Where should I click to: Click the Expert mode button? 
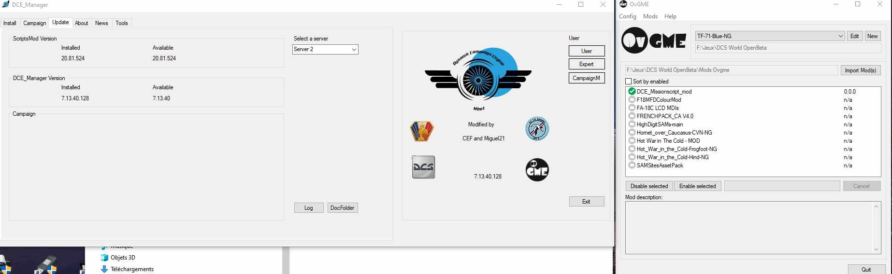click(587, 64)
